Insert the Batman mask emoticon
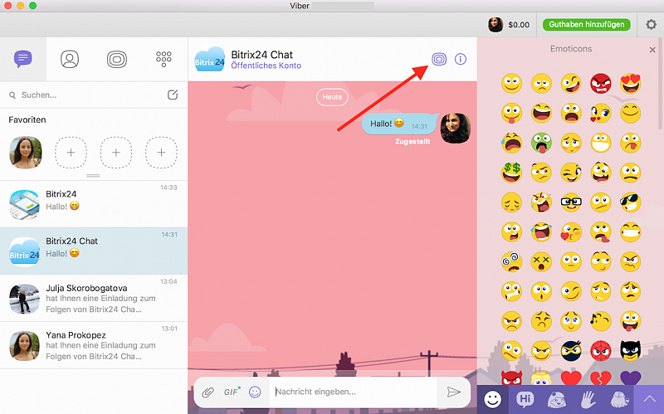Viewport: 664px width, 414px height. tap(631, 350)
